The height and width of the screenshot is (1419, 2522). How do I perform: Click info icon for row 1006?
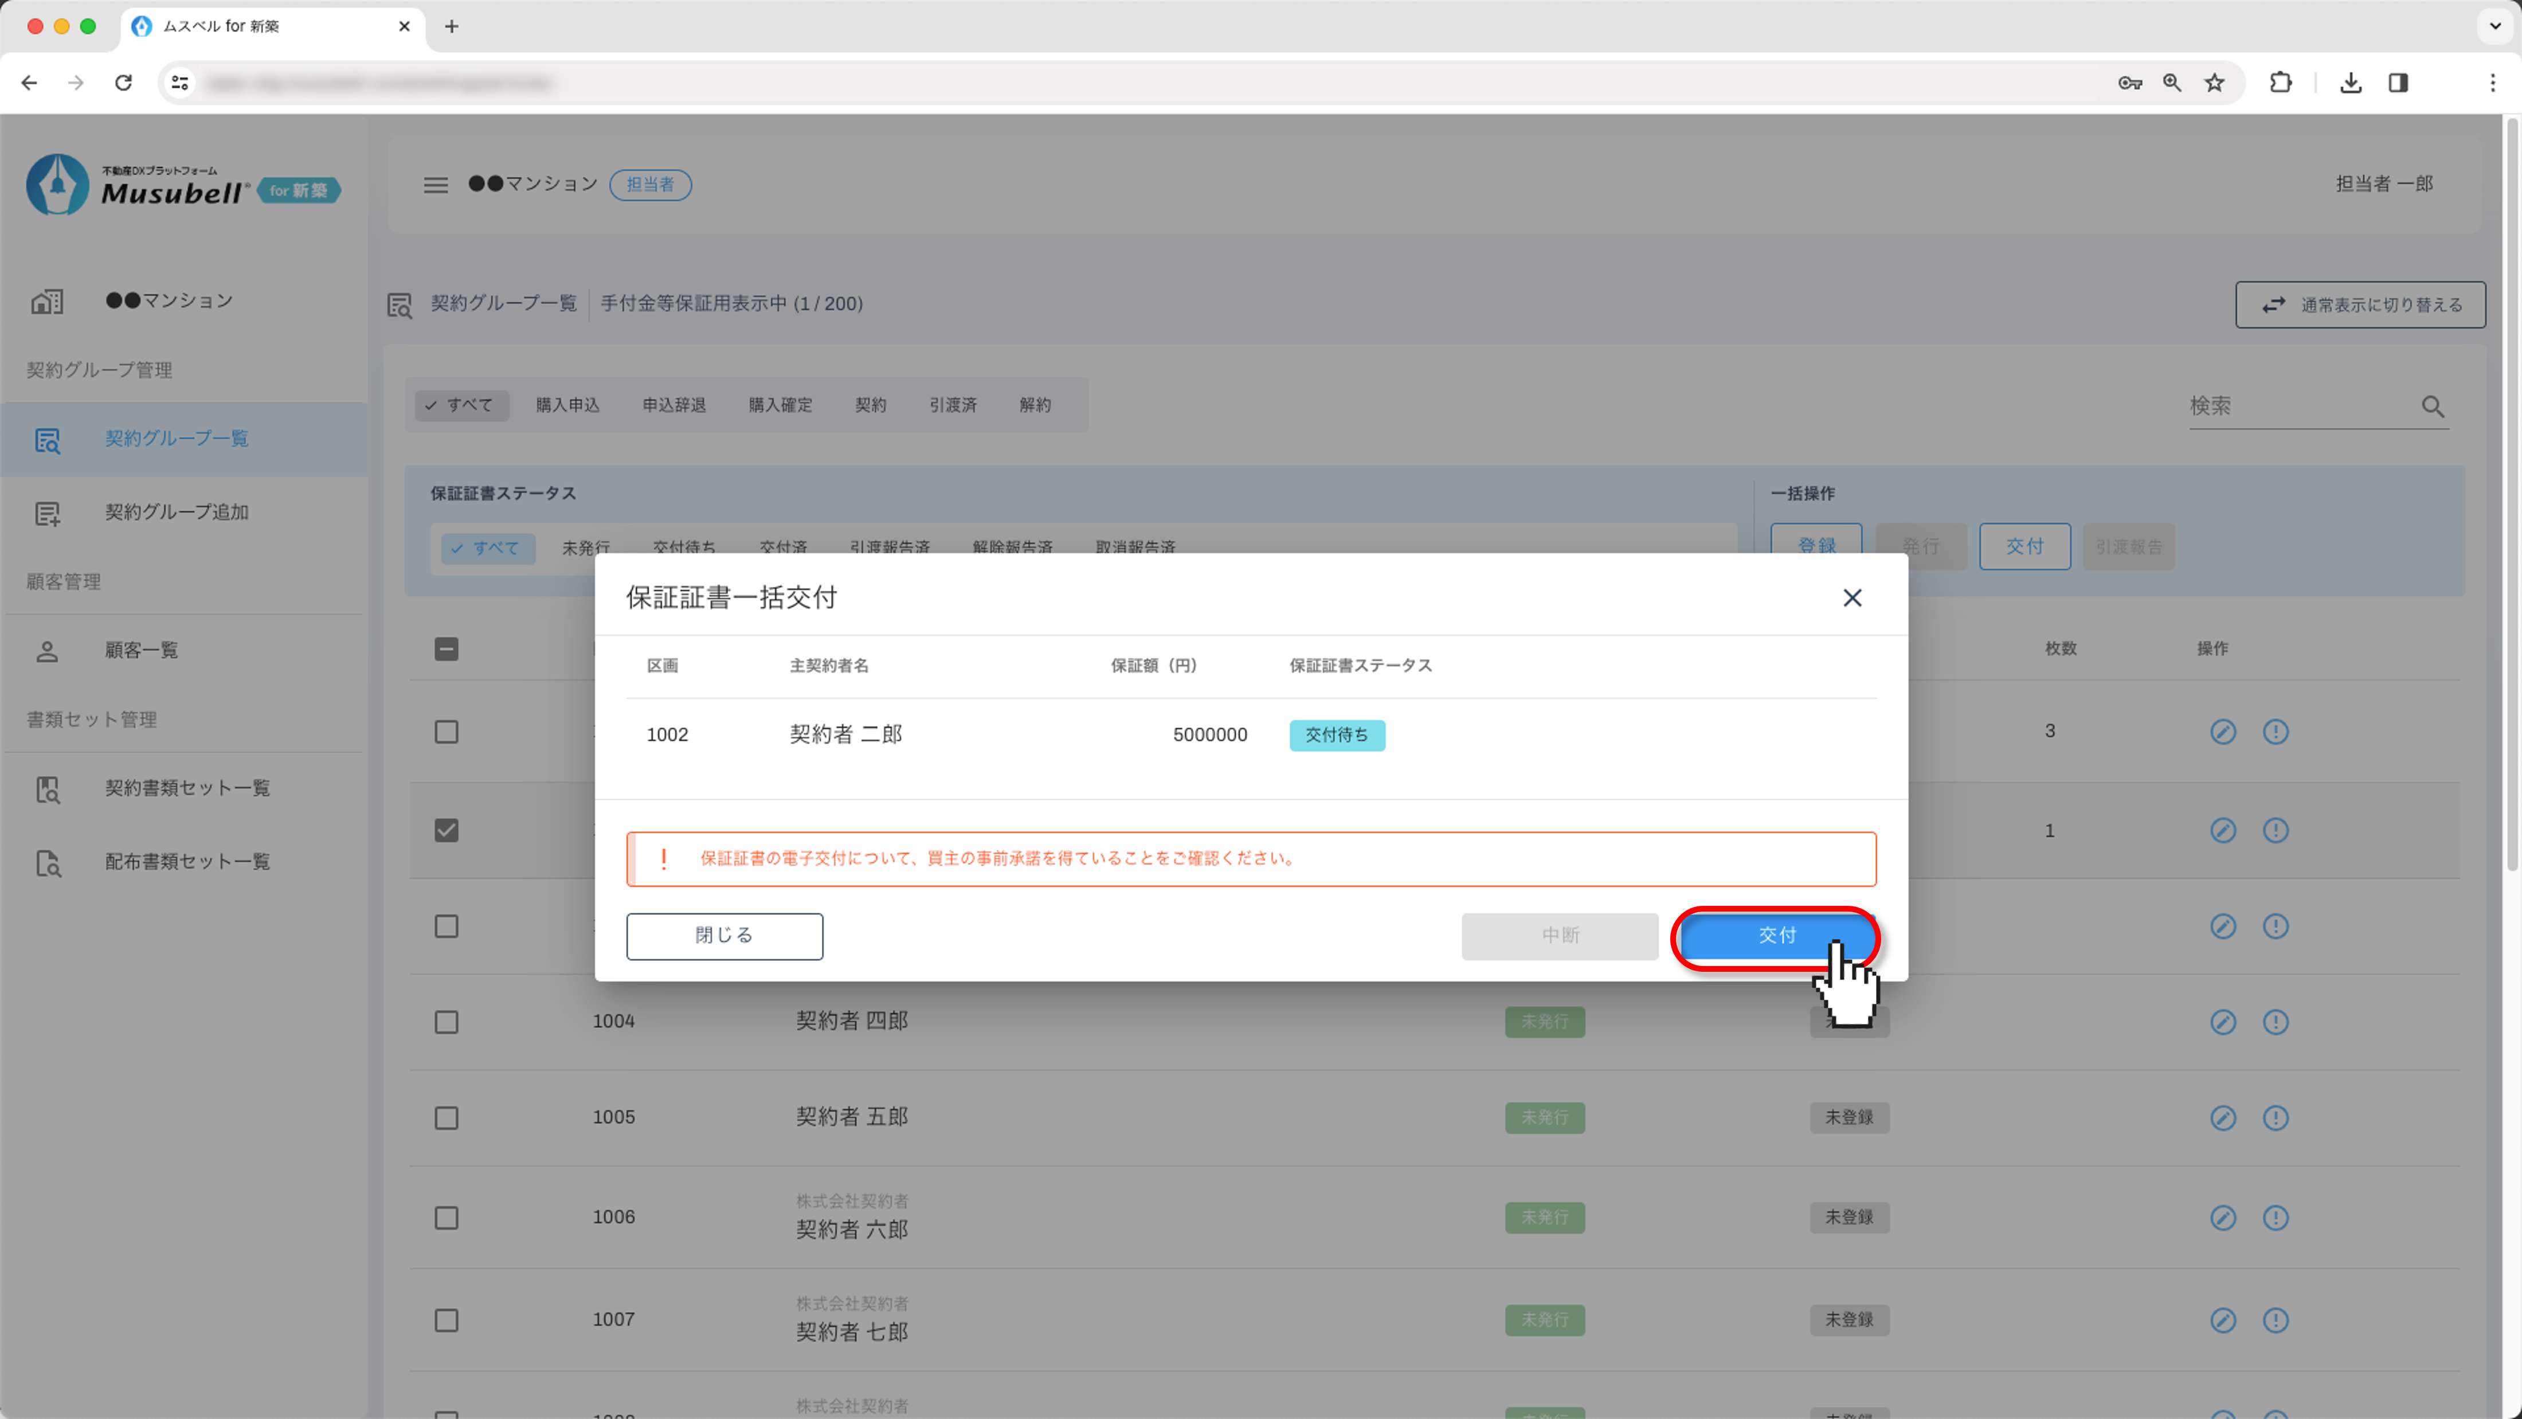pos(2276,1217)
